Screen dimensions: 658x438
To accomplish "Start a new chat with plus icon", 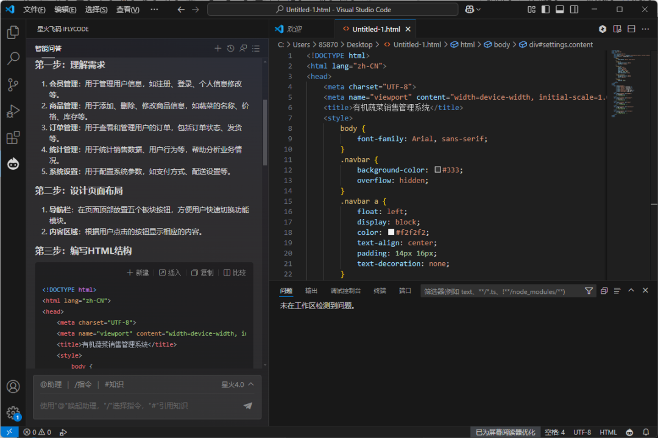I will pyautogui.click(x=218, y=49).
